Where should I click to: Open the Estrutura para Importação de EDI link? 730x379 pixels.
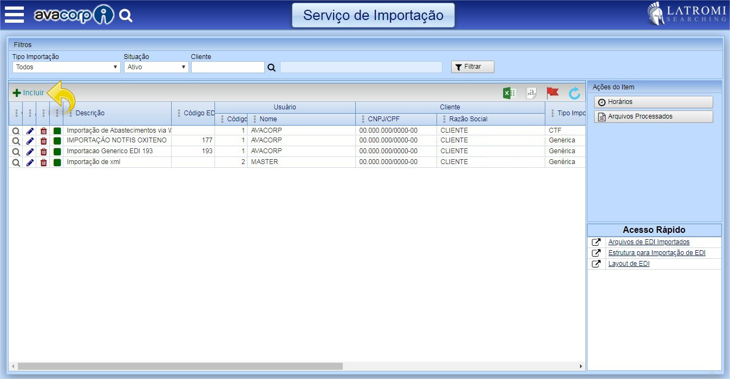tap(656, 253)
